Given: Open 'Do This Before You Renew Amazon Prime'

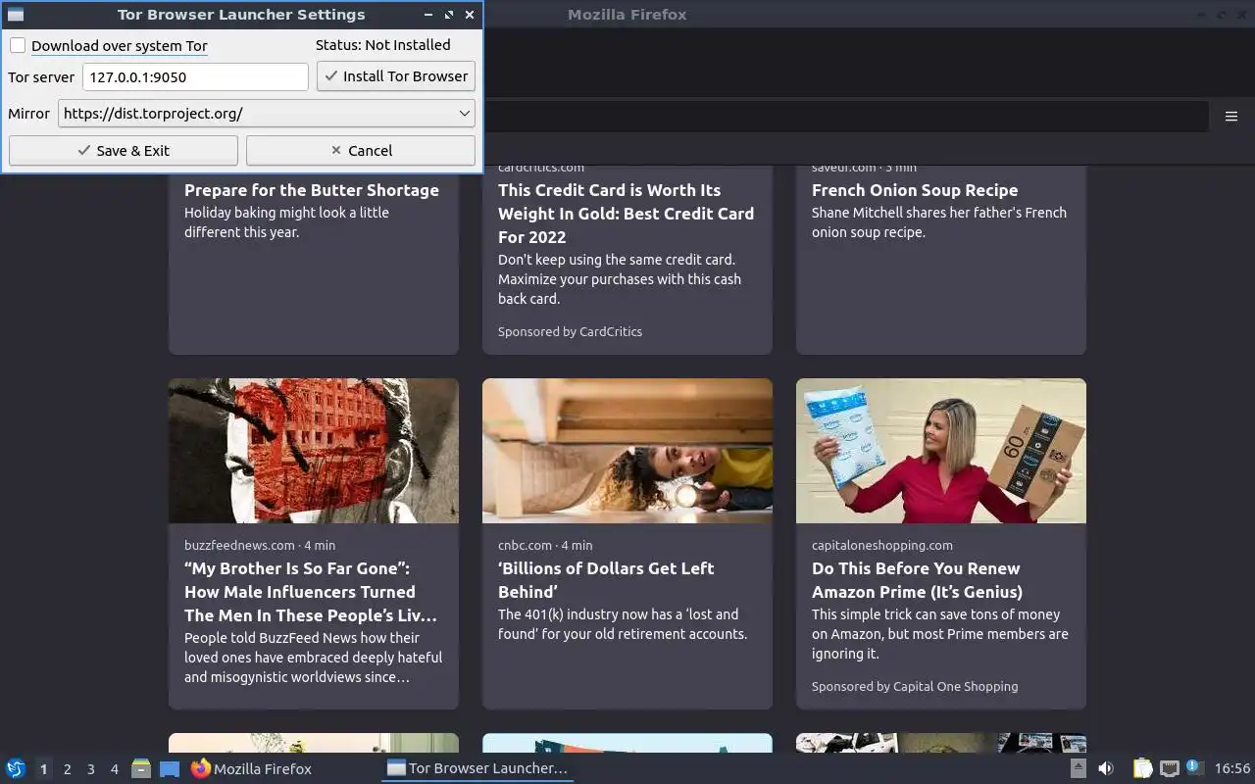Looking at the screenshot, I should (917, 580).
